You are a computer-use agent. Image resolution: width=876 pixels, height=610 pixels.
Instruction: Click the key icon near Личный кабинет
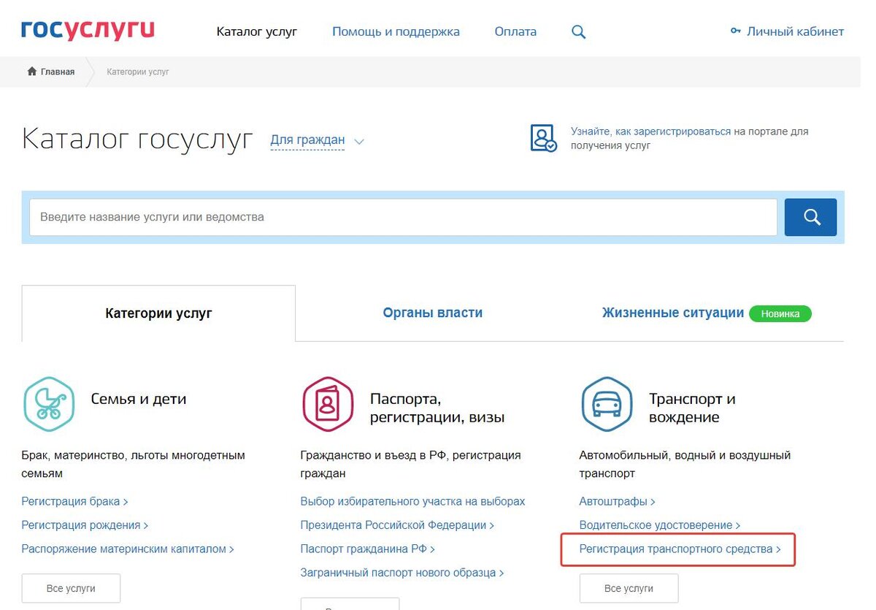click(735, 31)
